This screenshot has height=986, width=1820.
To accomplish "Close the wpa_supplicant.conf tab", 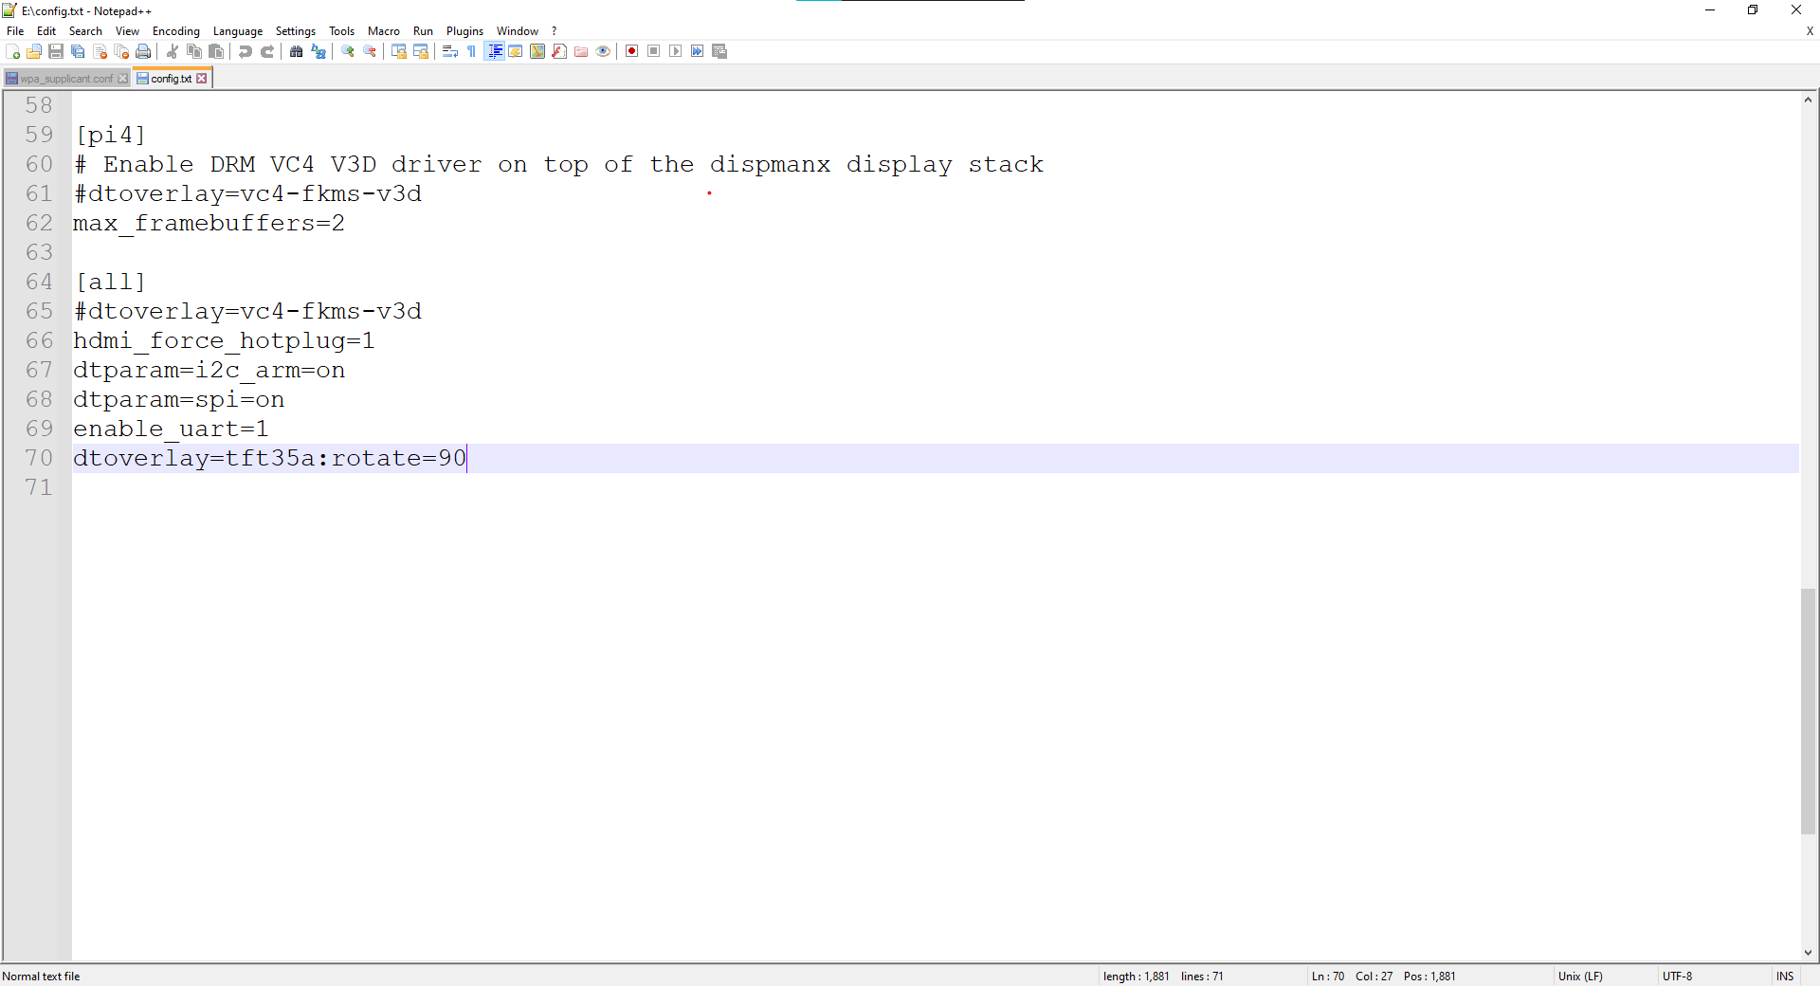I will [122, 79].
